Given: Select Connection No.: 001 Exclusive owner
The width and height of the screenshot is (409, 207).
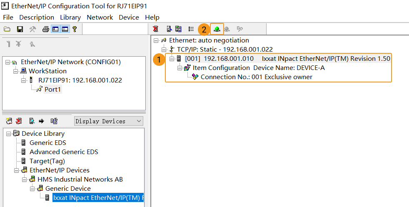Looking at the screenshot, I should (x=256, y=77).
